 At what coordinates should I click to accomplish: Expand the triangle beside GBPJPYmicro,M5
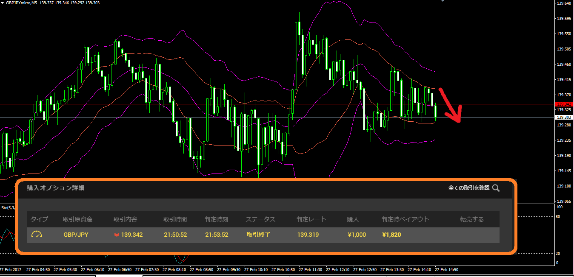click(x=3, y=3)
